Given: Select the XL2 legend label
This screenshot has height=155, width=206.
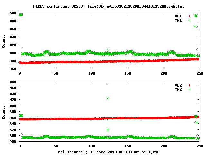Looking at the screenshot, I should pyautogui.click(x=178, y=85).
